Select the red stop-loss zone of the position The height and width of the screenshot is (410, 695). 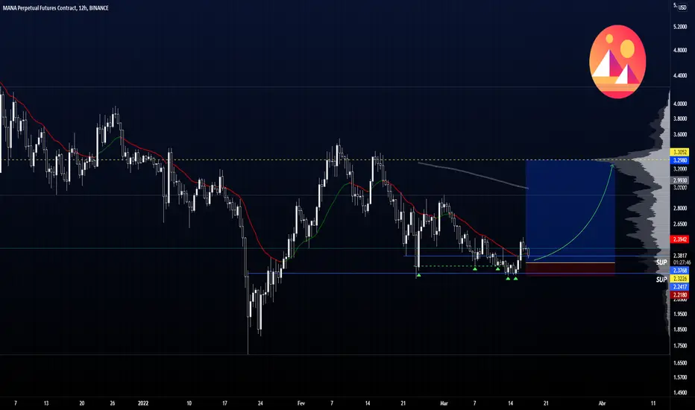(x=570, y=270)
